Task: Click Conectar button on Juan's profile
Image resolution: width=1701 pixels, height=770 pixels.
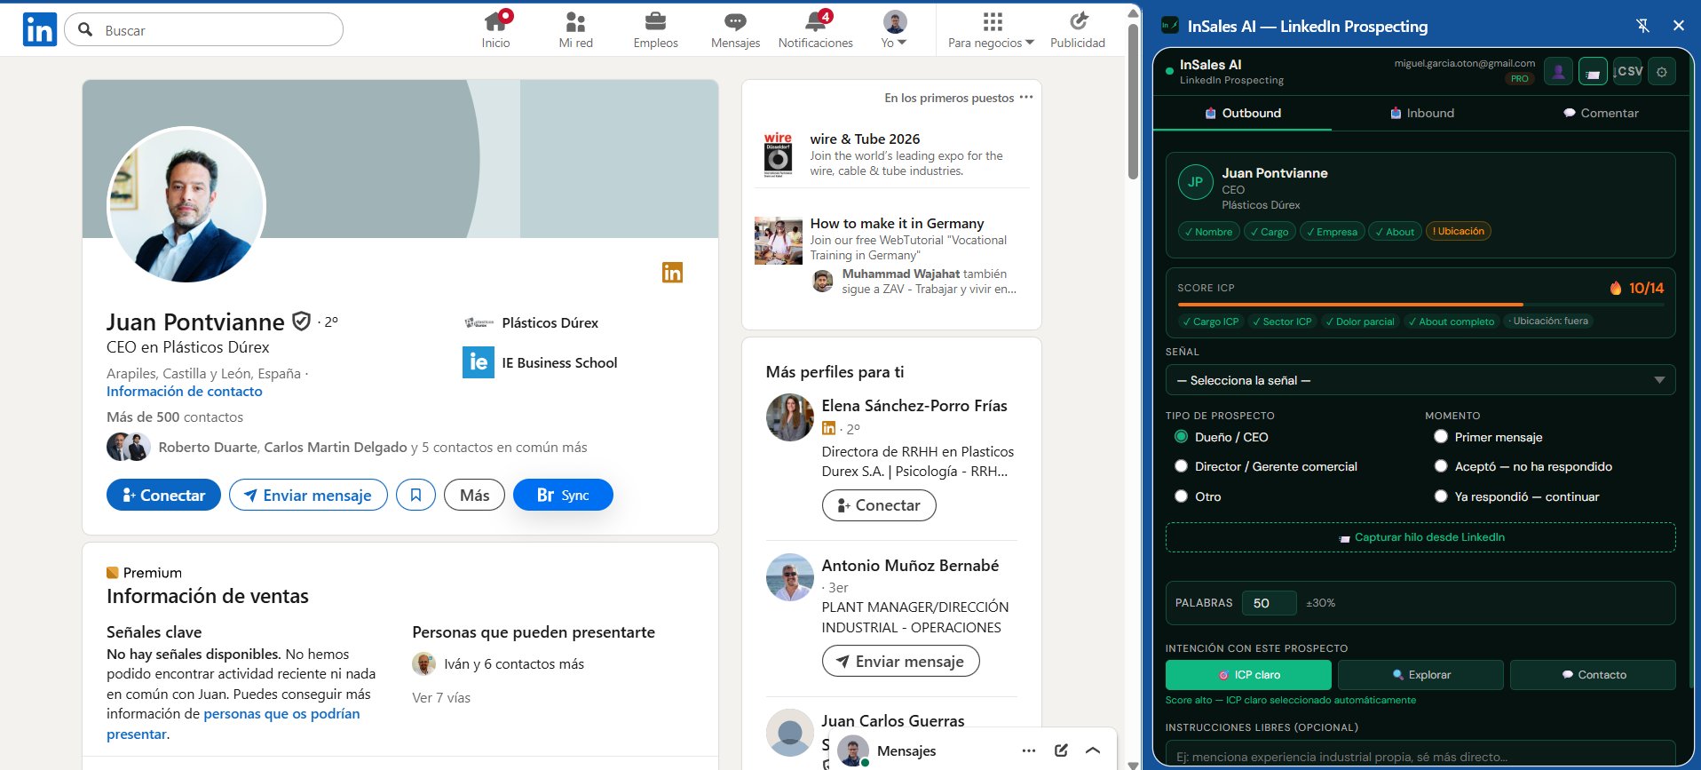Action: pos(163,495)
